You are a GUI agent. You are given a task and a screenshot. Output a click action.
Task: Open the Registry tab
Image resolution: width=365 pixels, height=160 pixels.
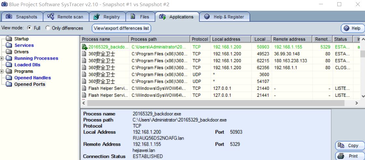pyautogui.click(x=107, y=17)
